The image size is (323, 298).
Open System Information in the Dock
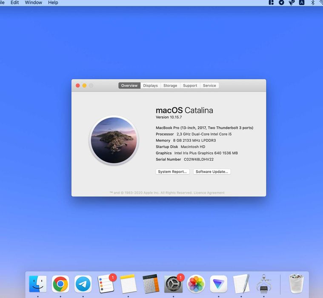tap(264, 284)
